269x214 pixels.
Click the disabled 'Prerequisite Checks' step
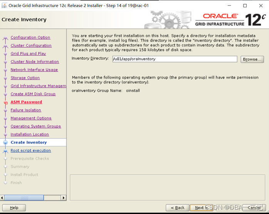tap(30, 159)
